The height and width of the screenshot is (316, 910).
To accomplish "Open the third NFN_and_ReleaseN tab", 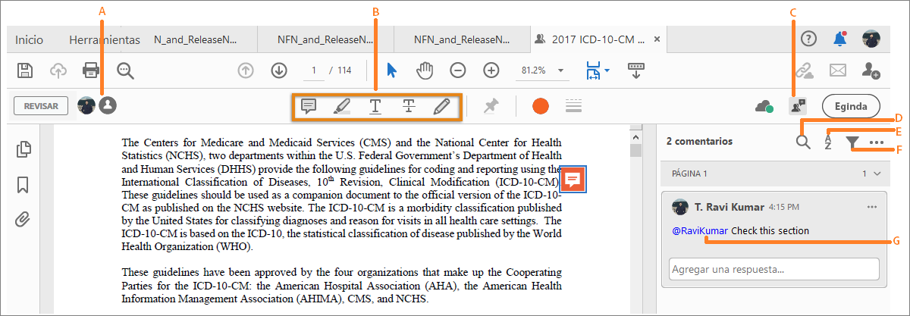I will click(x=461, y=39).
